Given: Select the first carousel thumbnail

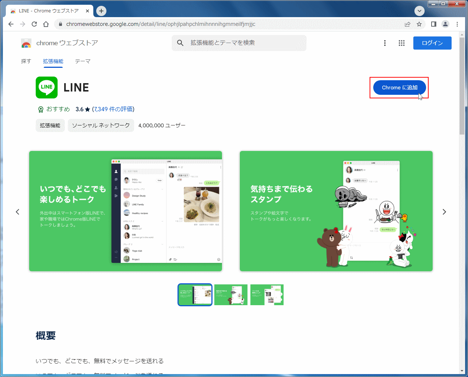Looking at the screenshot, I should pos(195,295).
